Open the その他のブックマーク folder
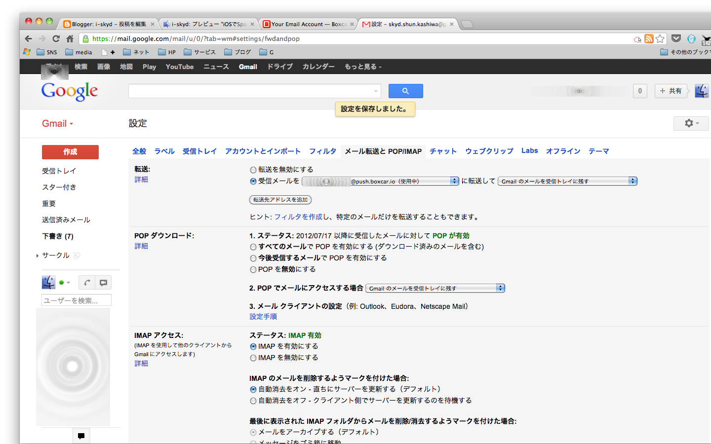Screen dimensions: 711x444 click(685, 52)
